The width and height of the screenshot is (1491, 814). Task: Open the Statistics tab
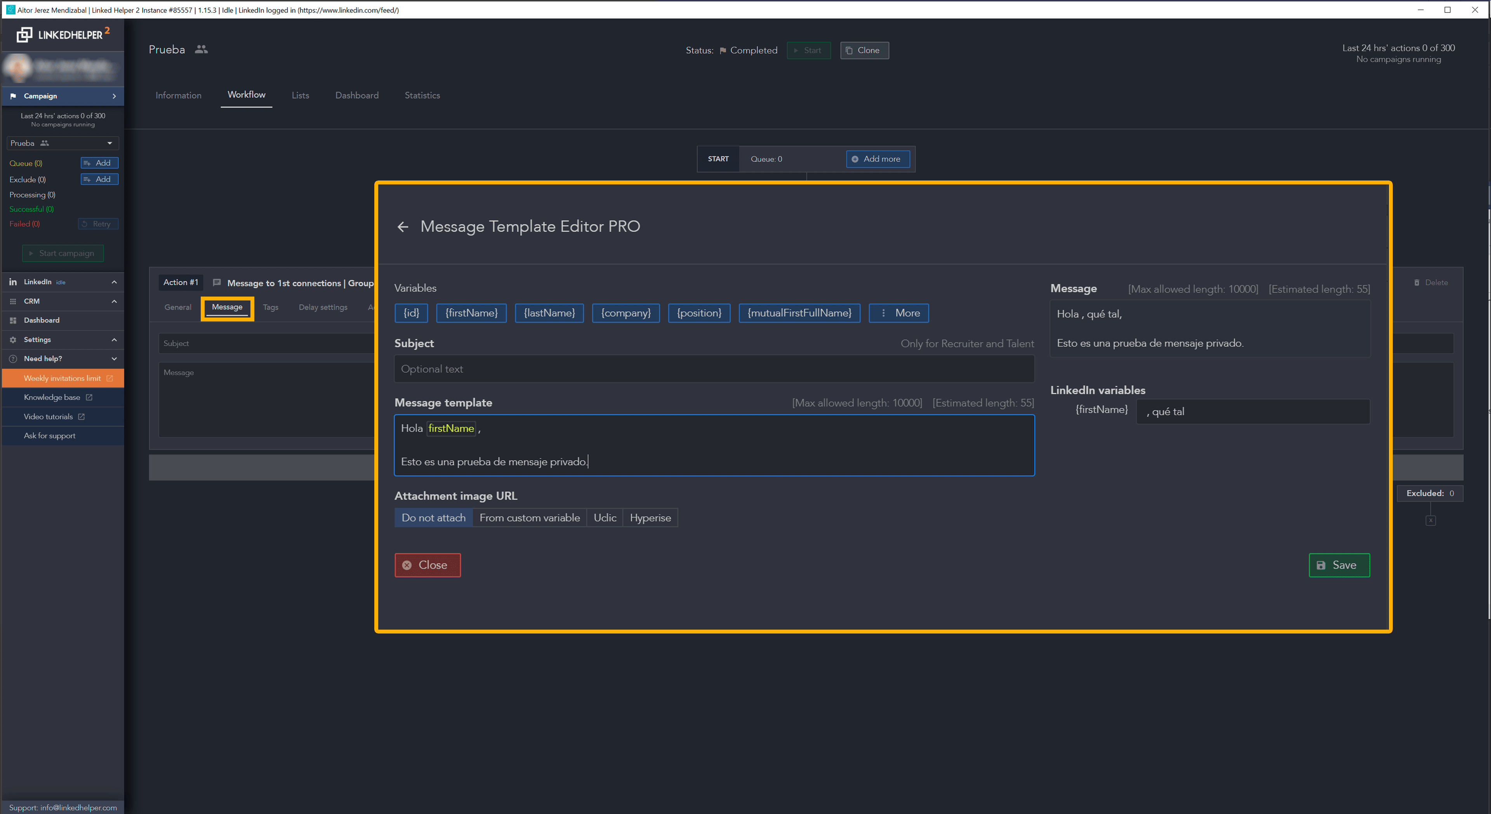(x=422, y=95)
